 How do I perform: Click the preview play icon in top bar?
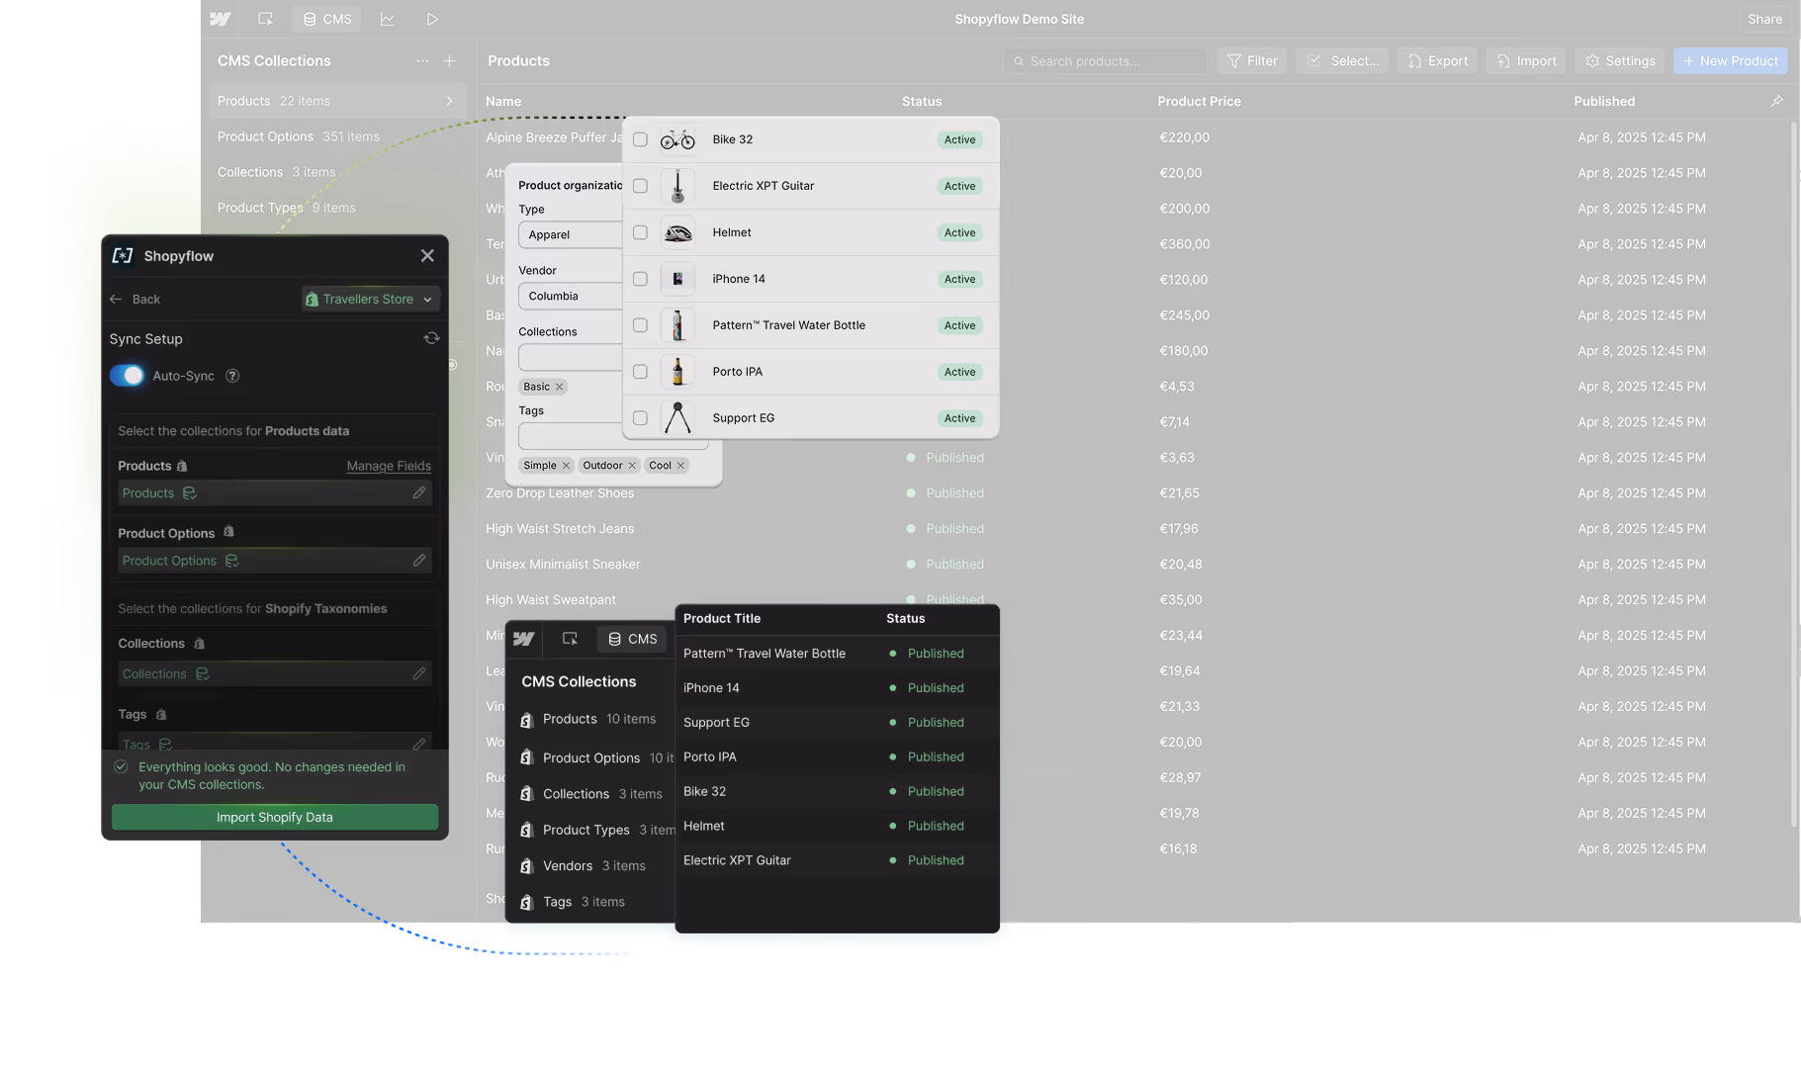coord(432,19)
